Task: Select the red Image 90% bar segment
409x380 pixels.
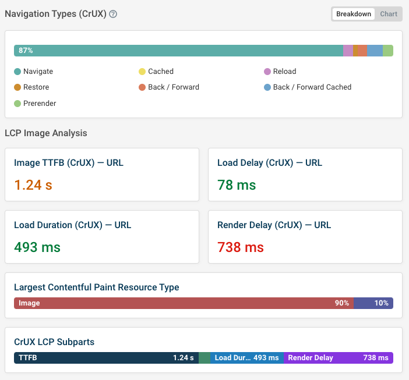Action: (184, 303)
